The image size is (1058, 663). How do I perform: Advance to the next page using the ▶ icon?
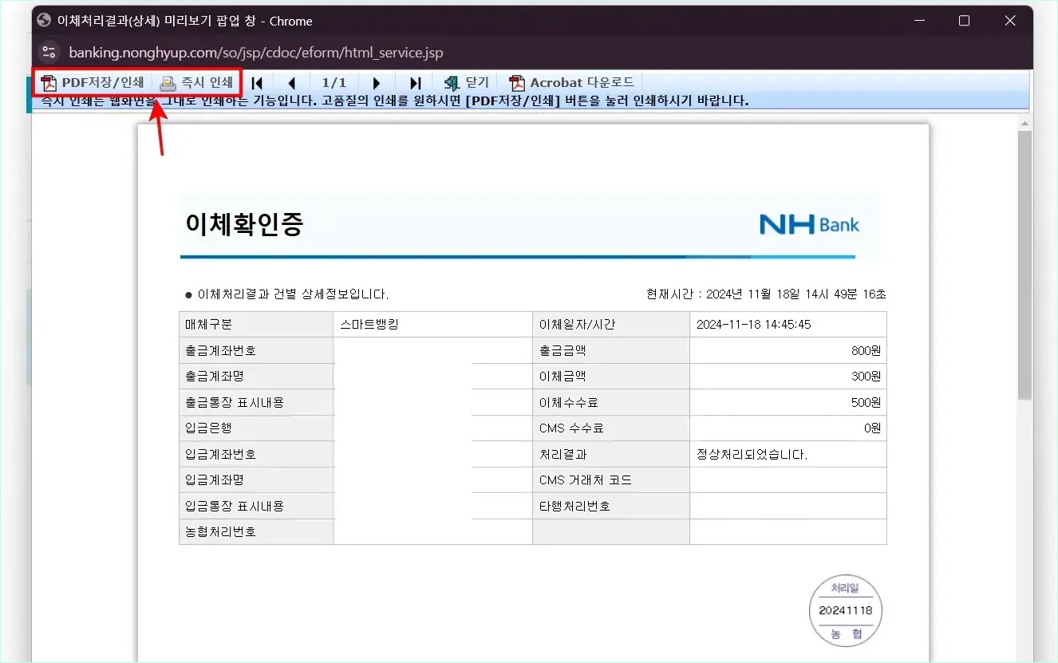point(377,81)
